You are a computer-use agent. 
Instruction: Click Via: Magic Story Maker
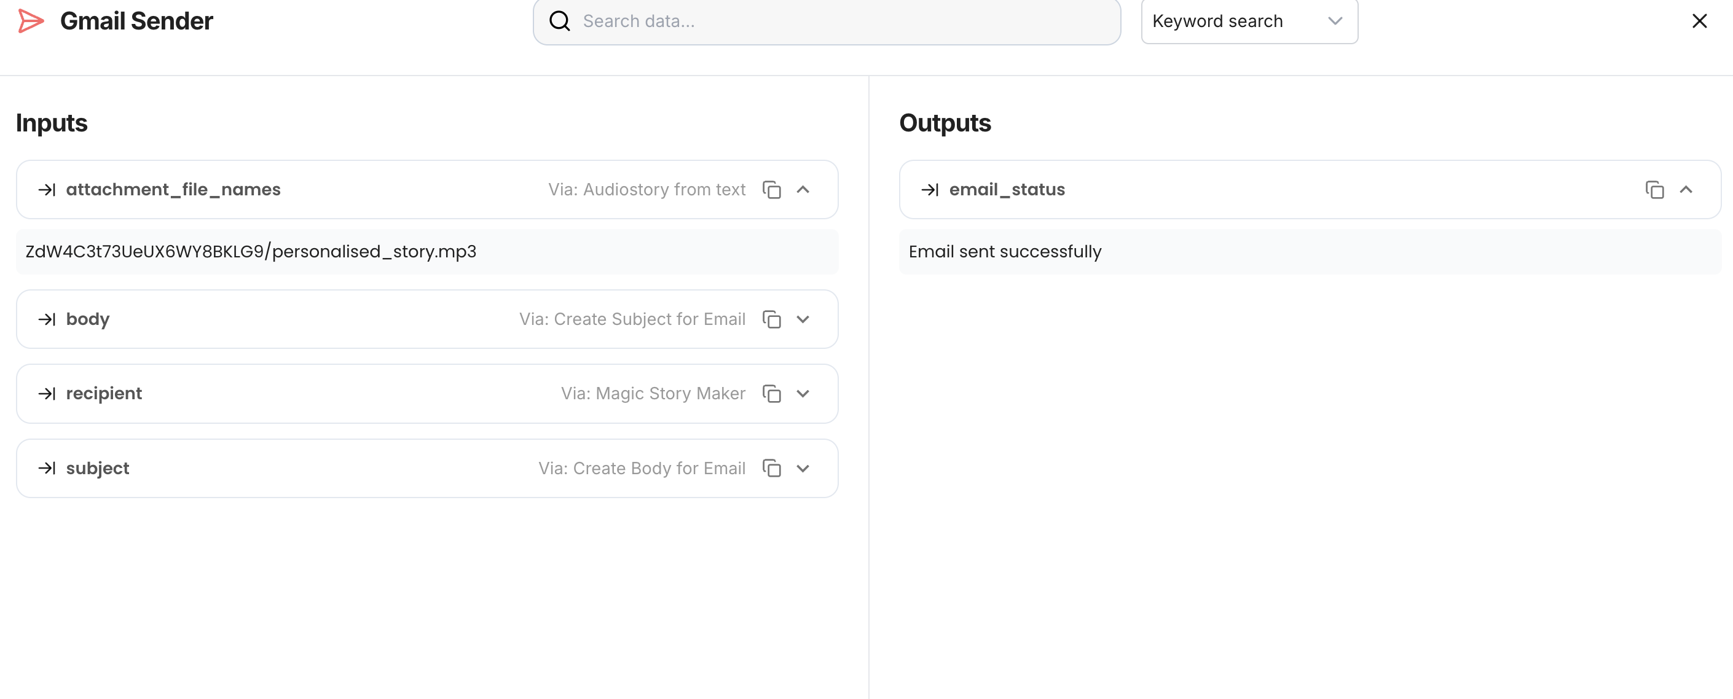click(653, 394)
